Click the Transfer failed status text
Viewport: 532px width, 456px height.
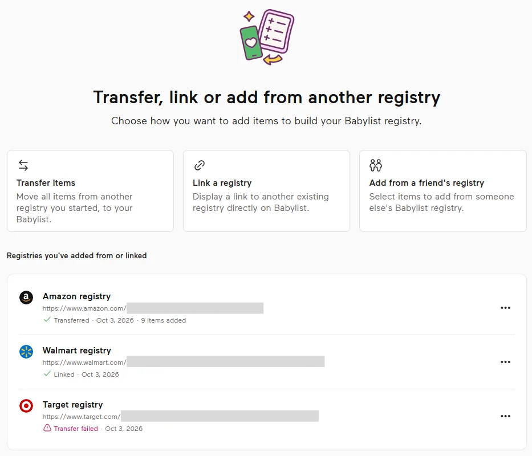(76, 429)
